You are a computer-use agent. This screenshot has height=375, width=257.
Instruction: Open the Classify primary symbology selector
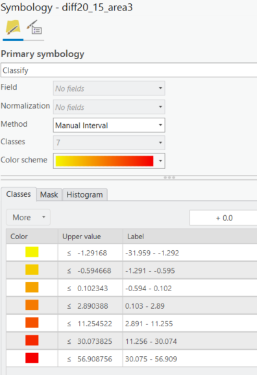pyautogui.click(x=128, y=70)
